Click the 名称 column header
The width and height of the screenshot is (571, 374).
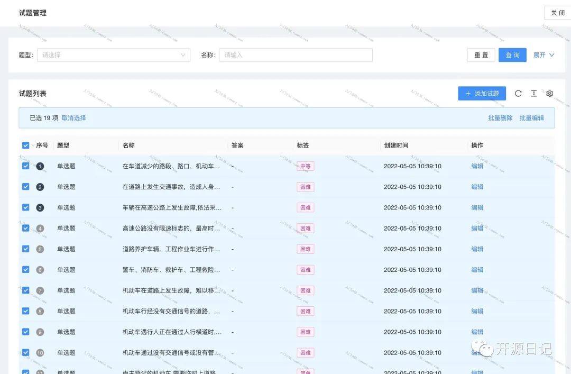tap(128, 145)
